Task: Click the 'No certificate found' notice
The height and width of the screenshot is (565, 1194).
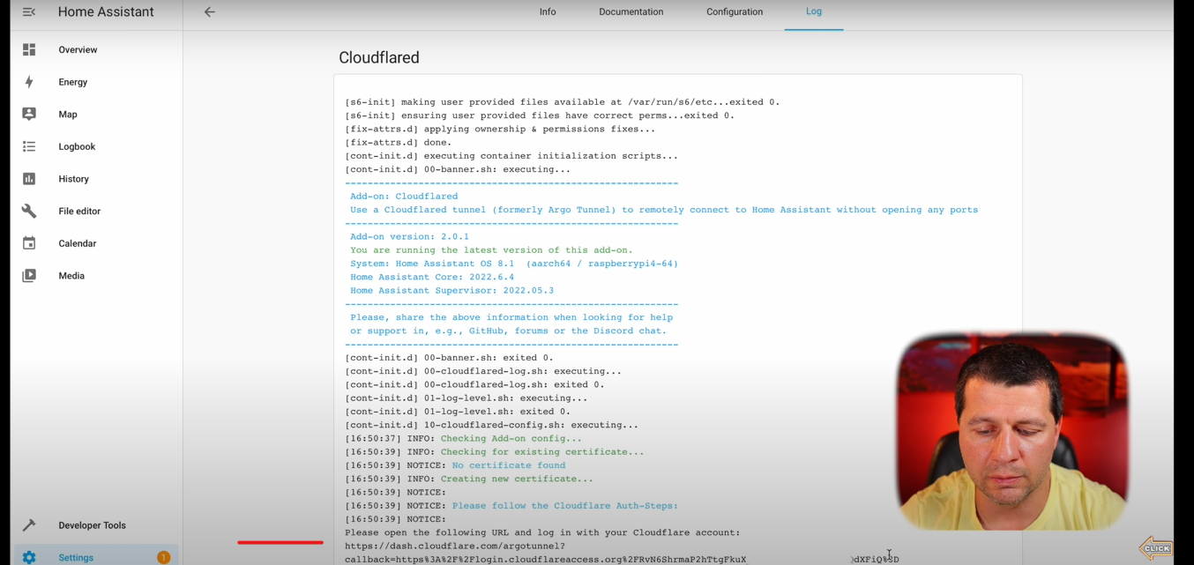Action: [509, 465]
